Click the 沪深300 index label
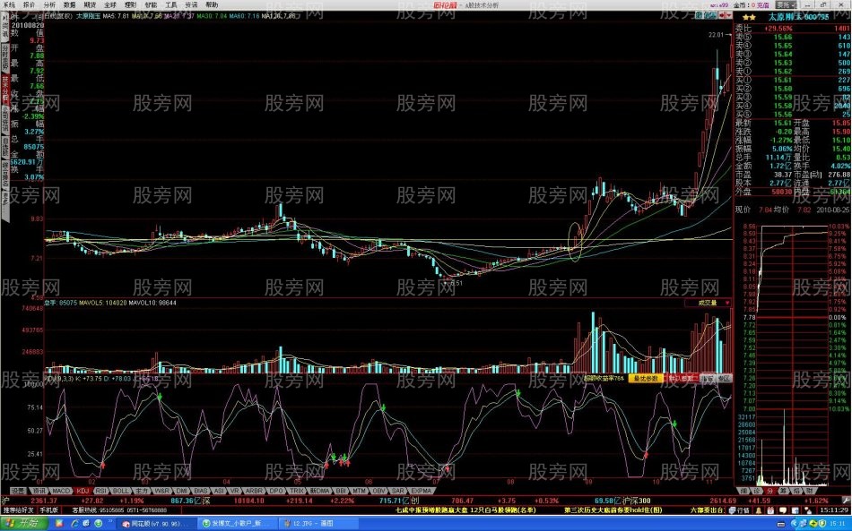The image size is (852, 531). click(638, 501)
